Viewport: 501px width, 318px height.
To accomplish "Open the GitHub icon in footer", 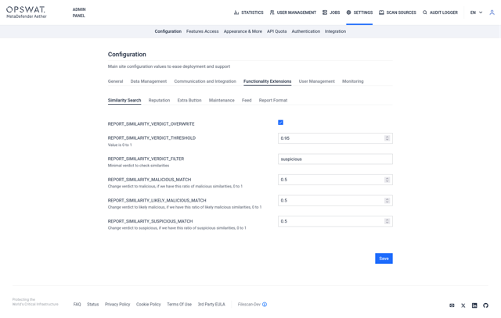I will [x=485, y=305].
